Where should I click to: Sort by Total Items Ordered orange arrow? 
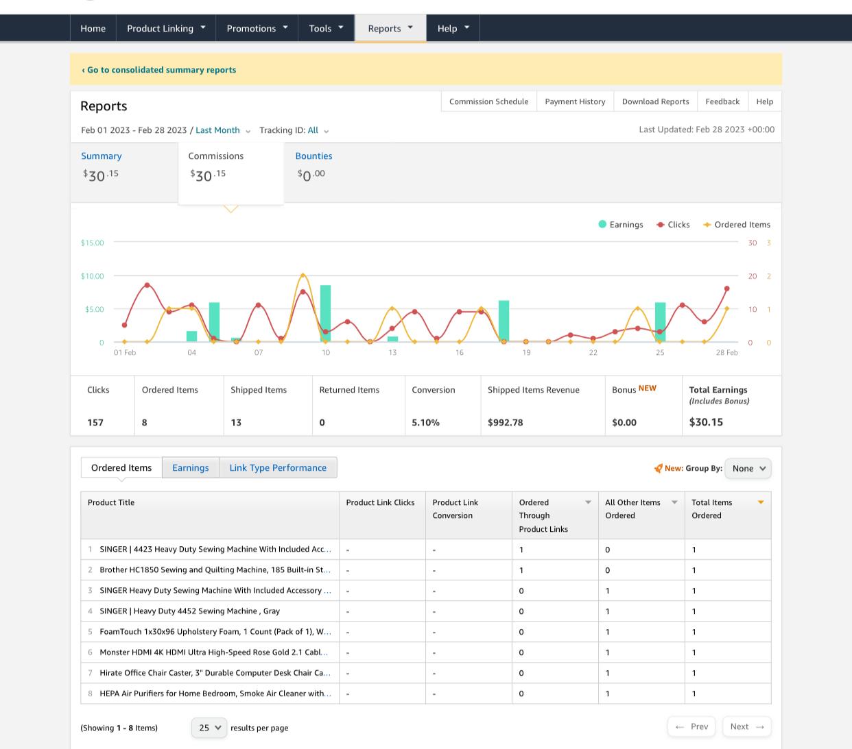coord(761,502)
